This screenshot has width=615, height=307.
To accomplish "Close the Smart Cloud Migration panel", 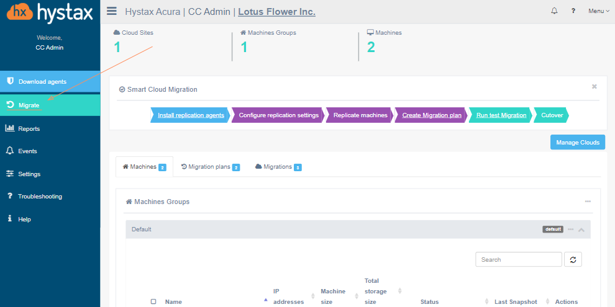I will pos(594,87).
